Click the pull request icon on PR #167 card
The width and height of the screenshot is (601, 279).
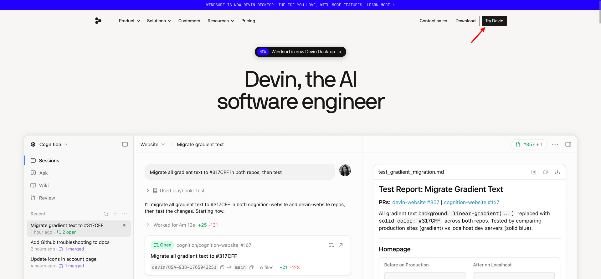click(331, 245)
